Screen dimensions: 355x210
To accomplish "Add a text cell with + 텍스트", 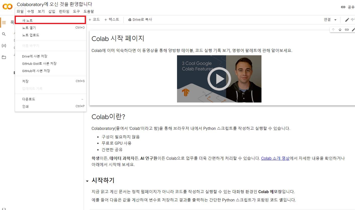I will (x=112, y=20).
